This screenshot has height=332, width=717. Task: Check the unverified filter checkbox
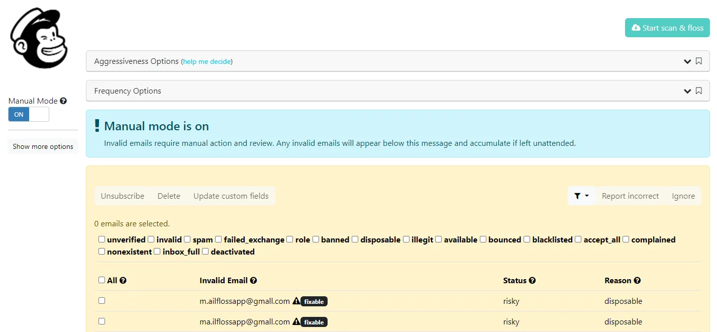pyautogui.click(x=102, y=239)
